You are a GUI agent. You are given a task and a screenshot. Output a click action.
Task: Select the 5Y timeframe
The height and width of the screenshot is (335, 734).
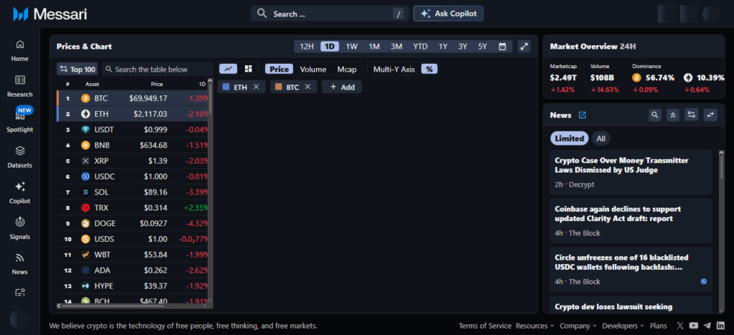482,47
